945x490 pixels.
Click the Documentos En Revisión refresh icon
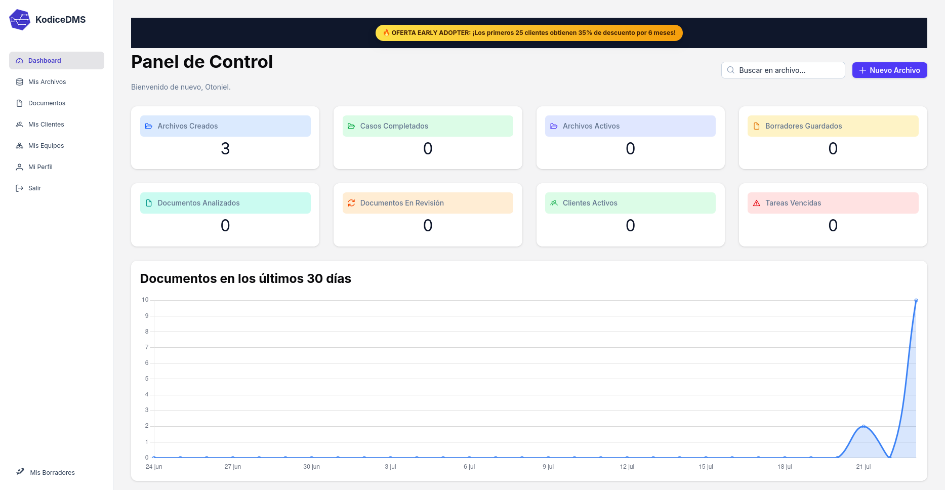tap(351, 203)
